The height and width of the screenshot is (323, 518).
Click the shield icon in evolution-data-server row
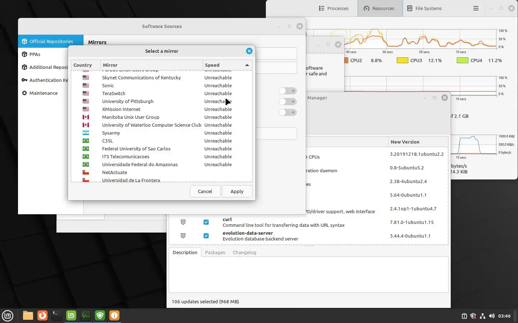[183, 236]
